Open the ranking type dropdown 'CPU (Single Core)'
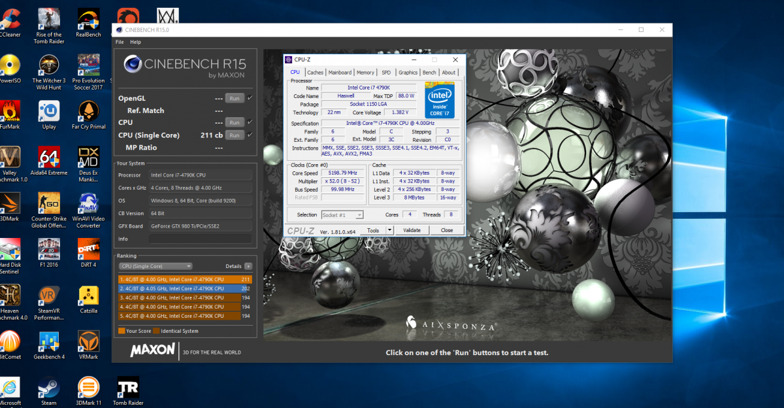Screen dimensions: 784x408 point(155,266)
